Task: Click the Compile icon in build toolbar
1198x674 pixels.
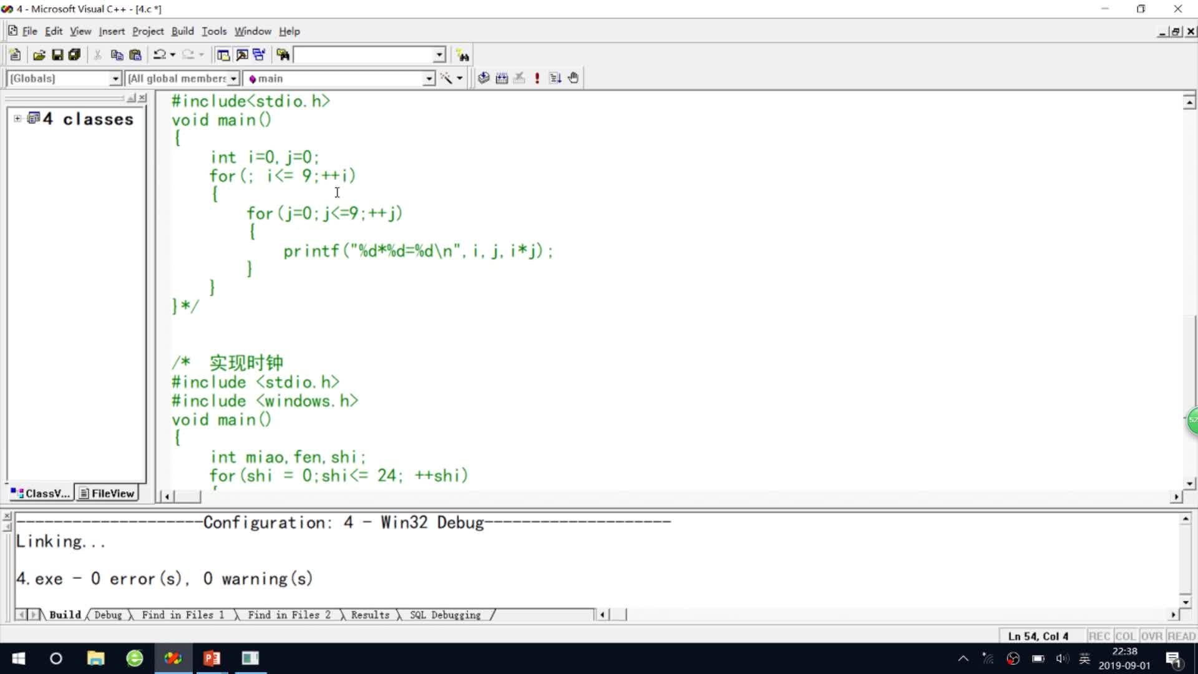Action: click(x=484, y=78)
